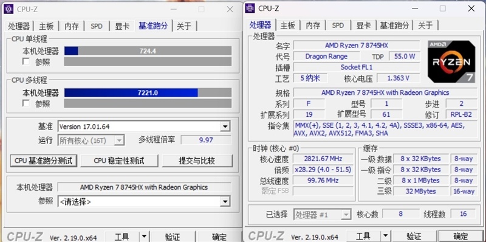
Task: Click the empty single-thread 参照 bar
Action: pos(148,61)
